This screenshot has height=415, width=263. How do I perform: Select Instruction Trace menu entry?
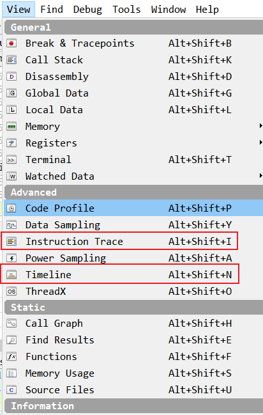tap(119, 241)
